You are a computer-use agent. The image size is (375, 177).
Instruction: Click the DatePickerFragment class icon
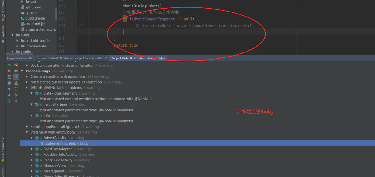[37, 93]
